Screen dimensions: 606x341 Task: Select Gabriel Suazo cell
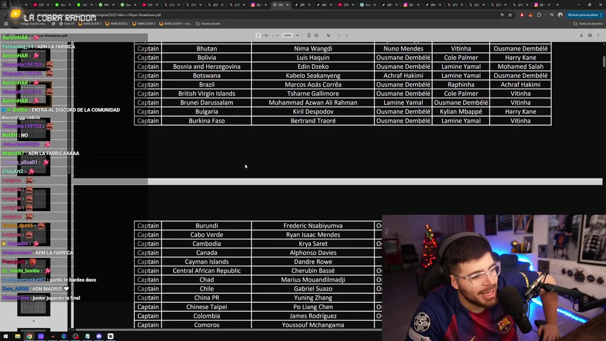pos(313,288)
